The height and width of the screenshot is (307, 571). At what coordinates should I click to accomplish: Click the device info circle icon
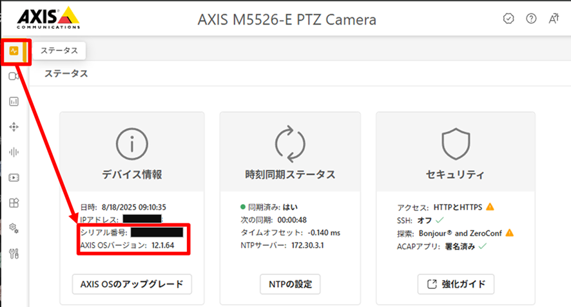[x=132, y=143]
